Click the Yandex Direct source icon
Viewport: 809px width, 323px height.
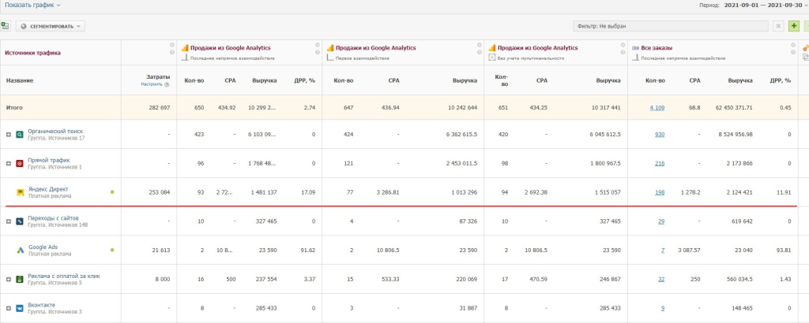21,191
